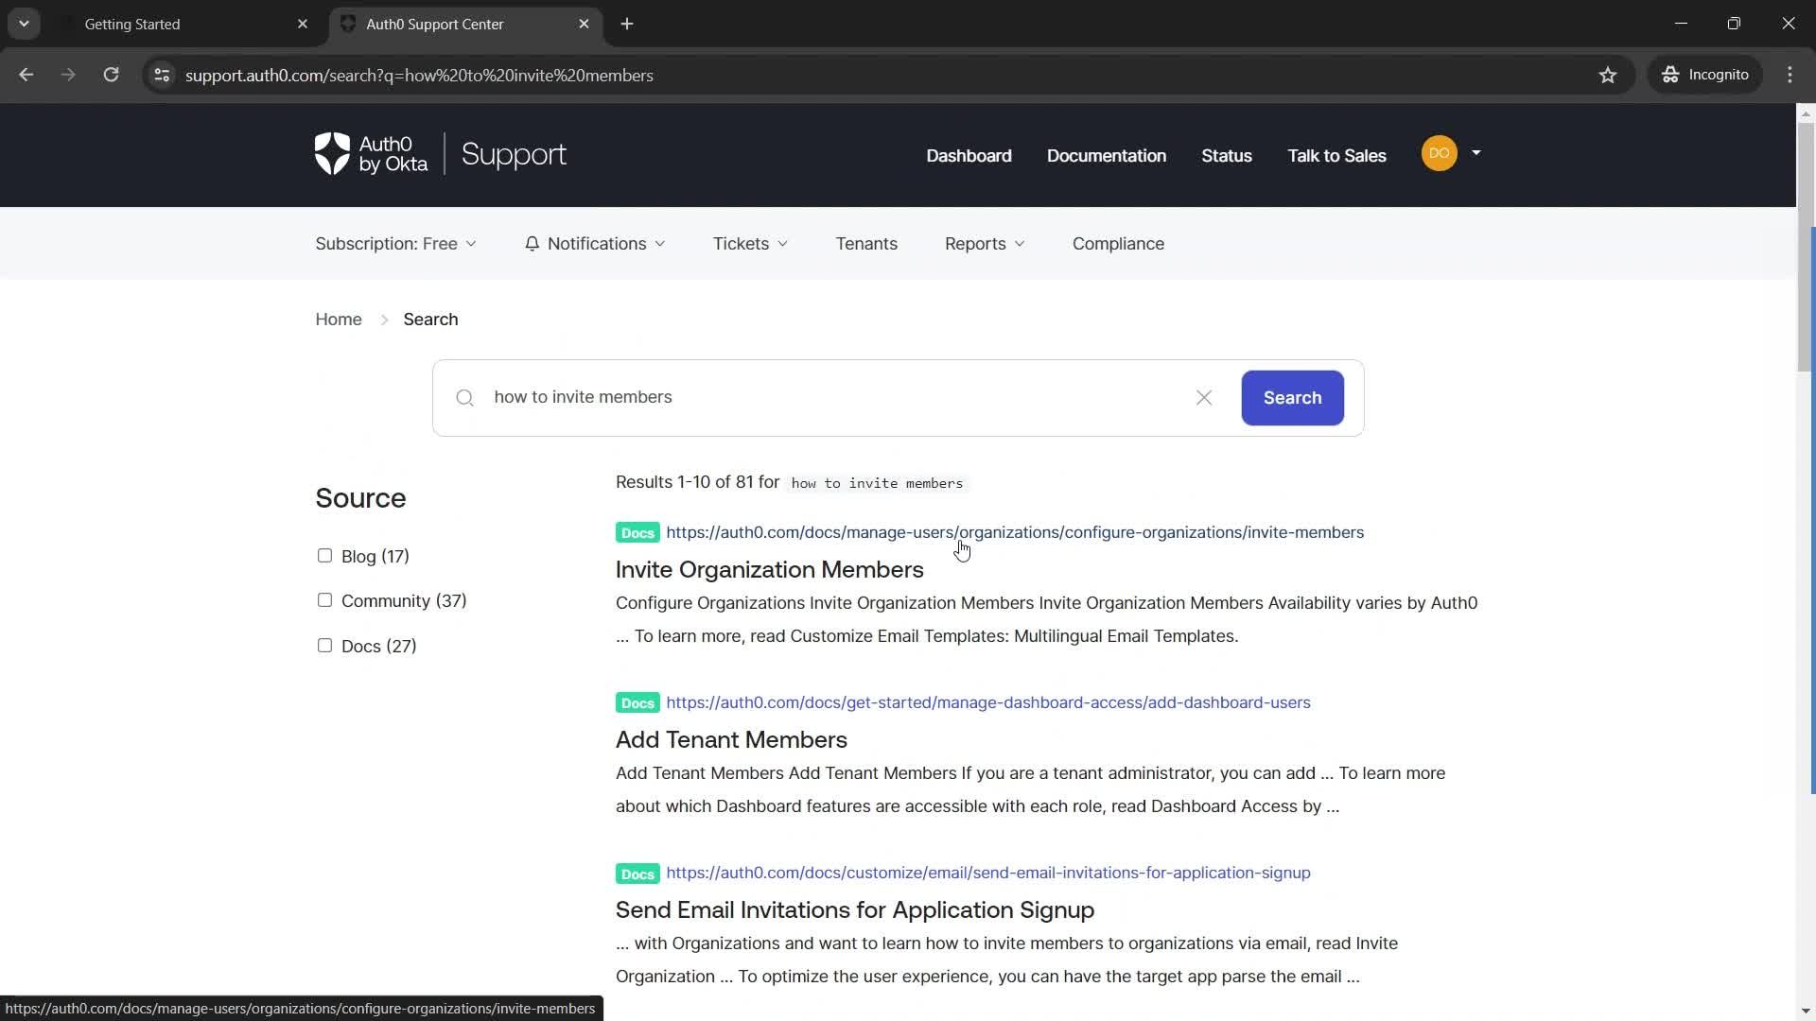Expand the Tickets dropdown
Screen dimensions: 1816x1021
click(x=750, y=244)
